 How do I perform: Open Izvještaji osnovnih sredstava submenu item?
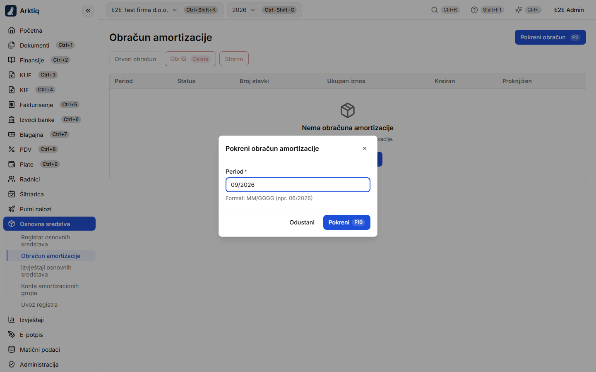coord(51,271)
